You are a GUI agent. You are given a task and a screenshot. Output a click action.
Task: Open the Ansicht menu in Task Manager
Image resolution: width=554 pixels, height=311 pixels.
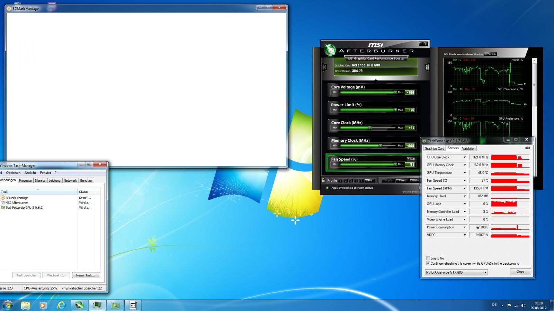[x=30, y=173]
